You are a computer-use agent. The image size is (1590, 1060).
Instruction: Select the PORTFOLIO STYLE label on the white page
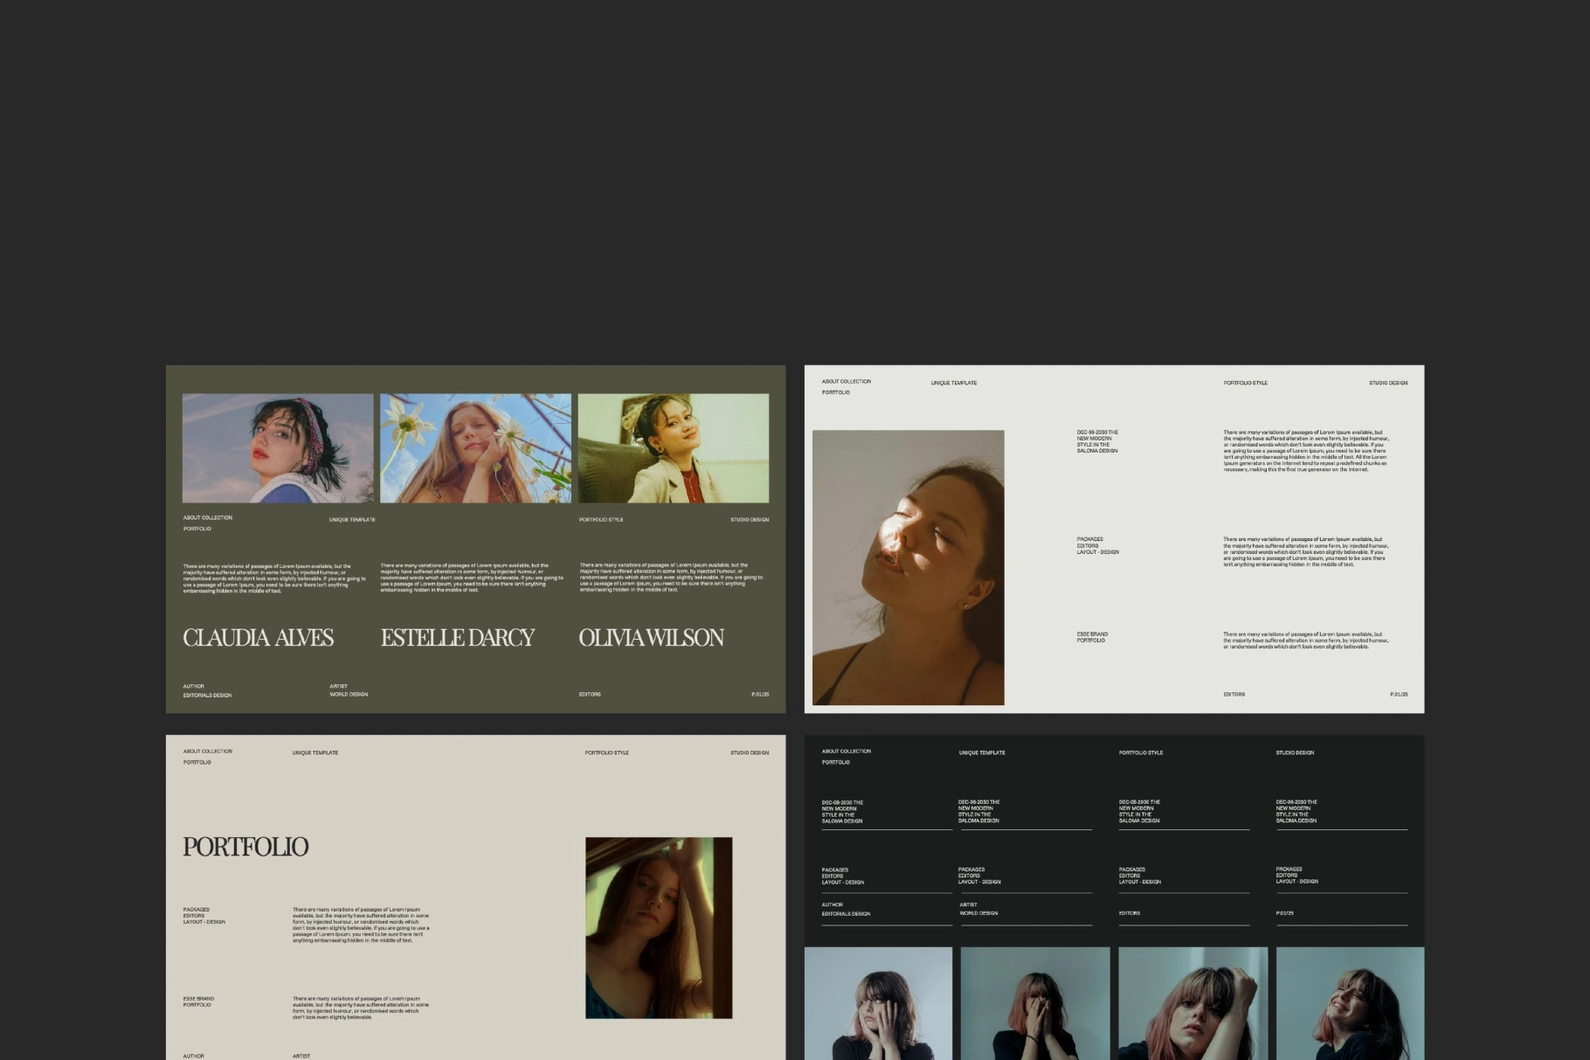(x=1248, y=383)
